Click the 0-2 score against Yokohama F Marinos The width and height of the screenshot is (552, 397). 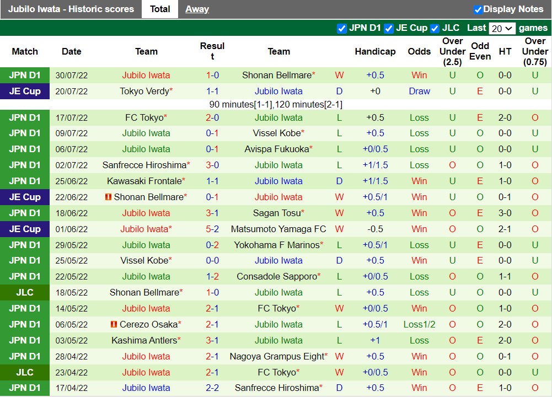[212, 245]
